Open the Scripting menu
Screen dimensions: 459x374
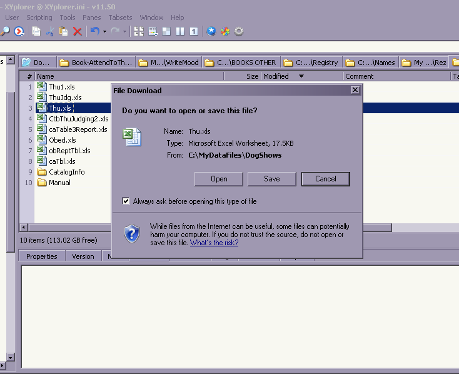pos(39,18)
